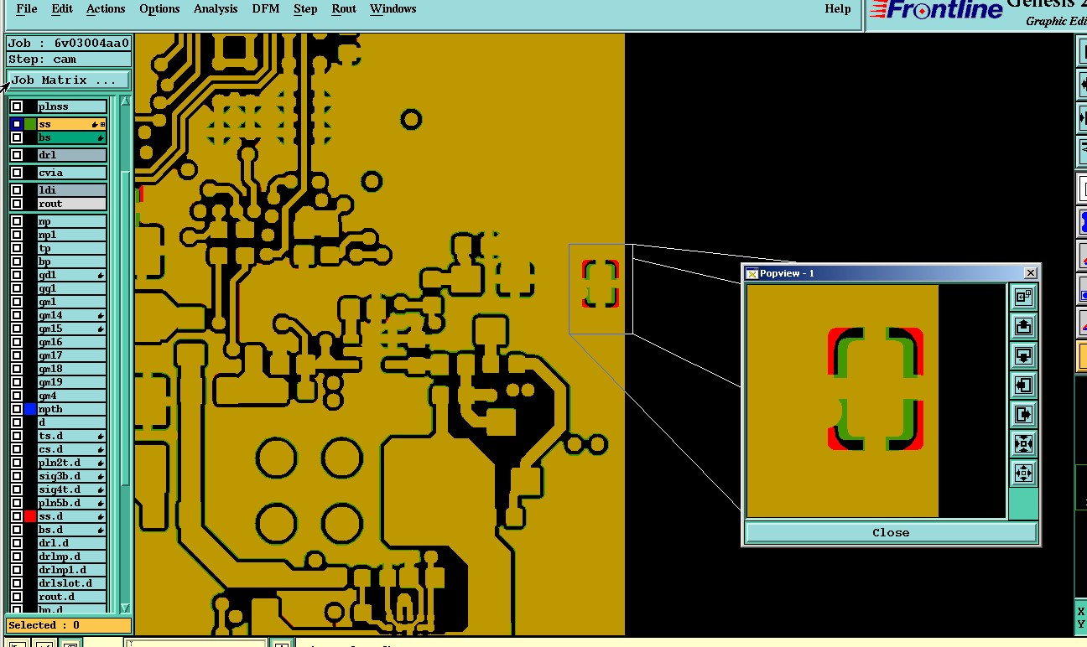1087x647 pixels.
Task: Click the top Popview window icon
Action: (x=1023, y=297)
